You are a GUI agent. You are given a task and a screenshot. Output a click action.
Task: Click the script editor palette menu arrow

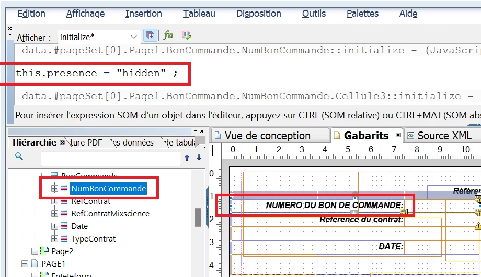click(10, 34)
